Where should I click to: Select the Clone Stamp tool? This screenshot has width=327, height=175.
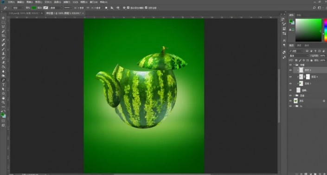(x=3, y=54)
